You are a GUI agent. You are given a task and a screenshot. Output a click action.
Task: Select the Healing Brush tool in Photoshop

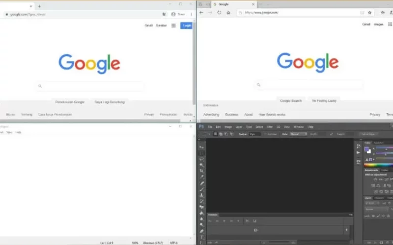201,183
